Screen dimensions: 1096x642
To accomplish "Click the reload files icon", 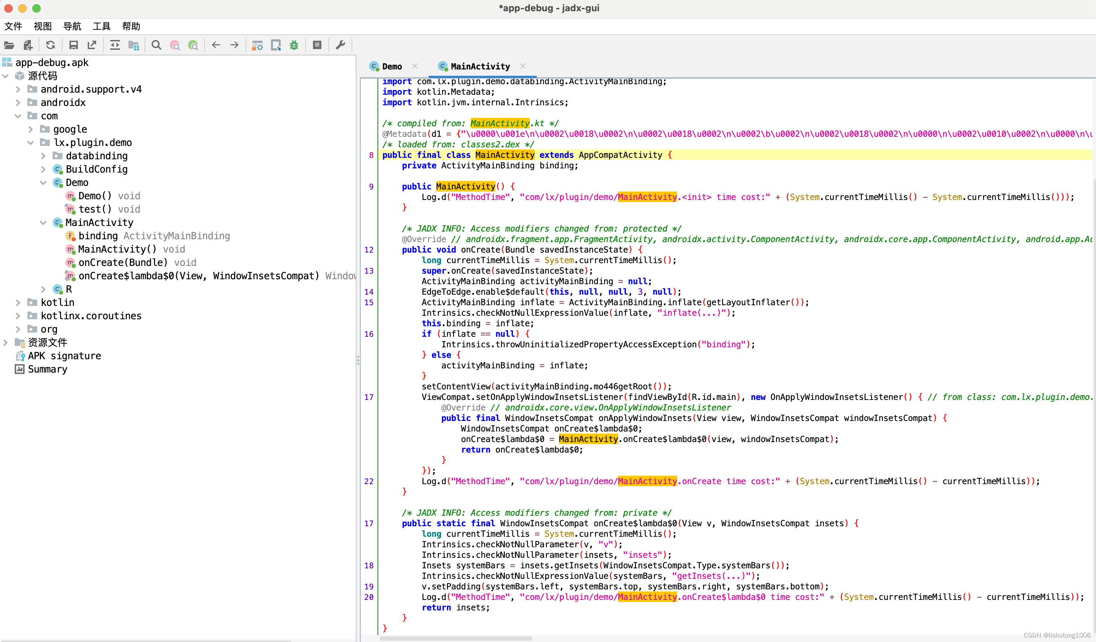I will point(51,45).
